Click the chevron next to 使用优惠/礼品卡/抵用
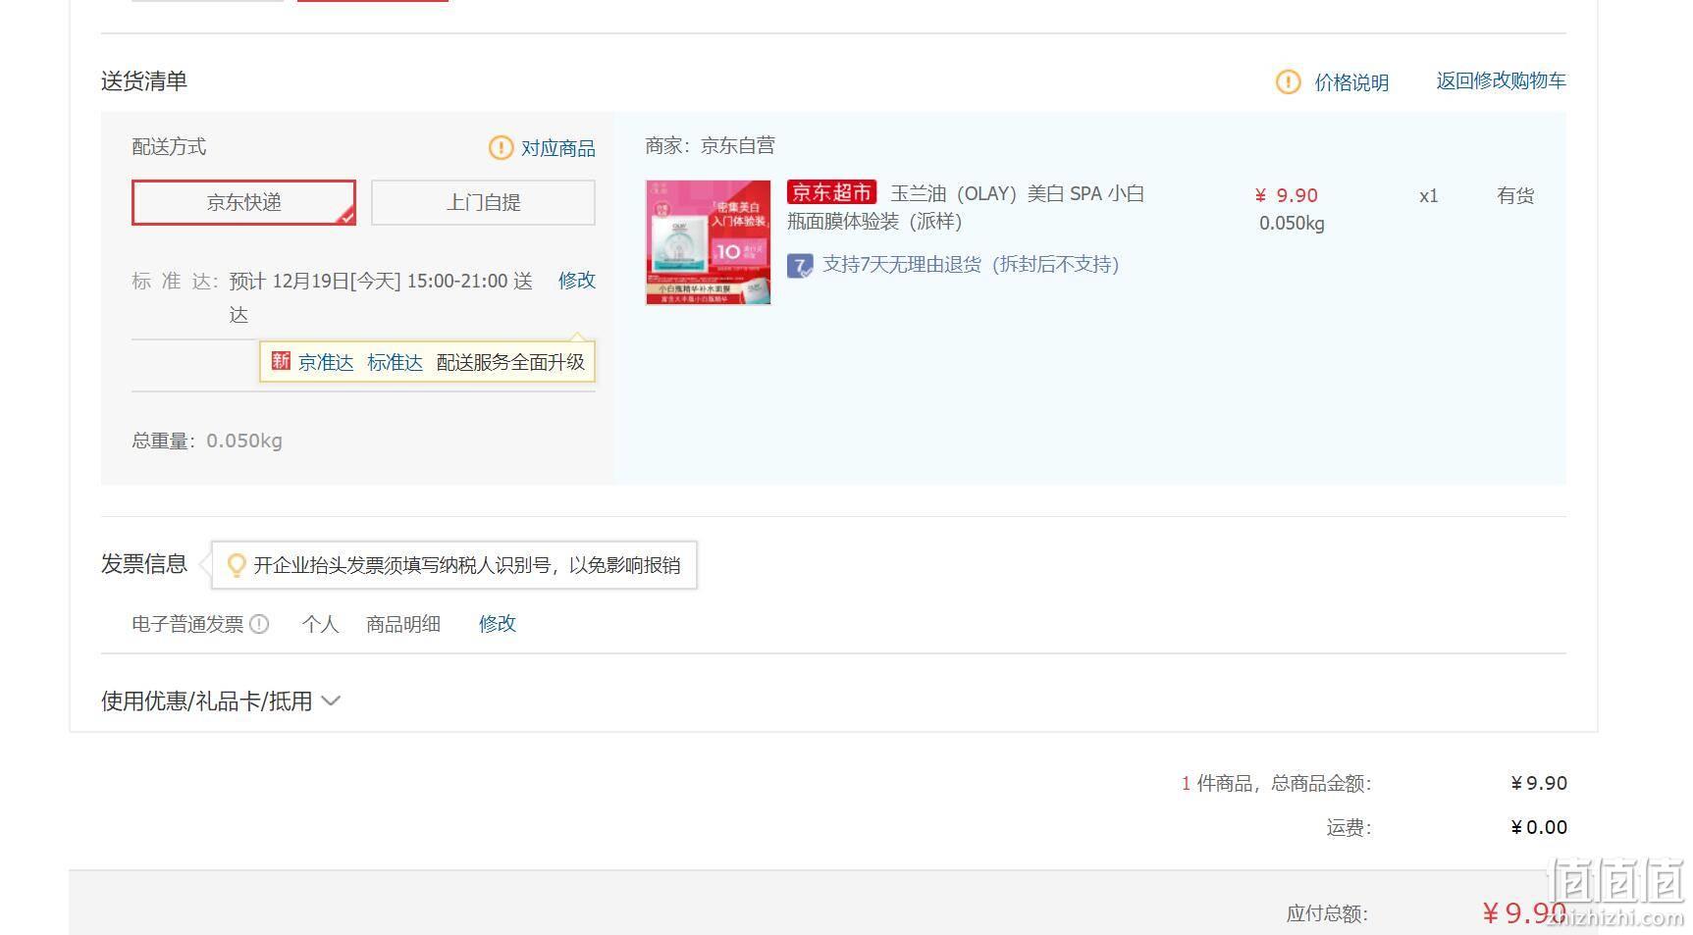This screenshot has height=935, width=1693. click(331, 701)
